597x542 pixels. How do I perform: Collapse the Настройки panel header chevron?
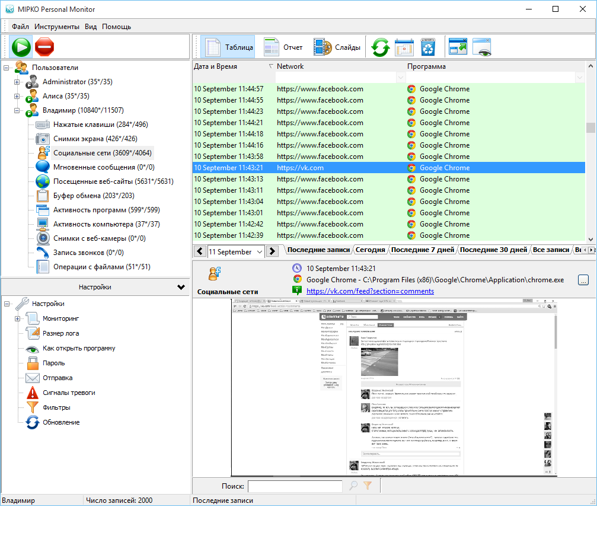[x=181, y=287]
